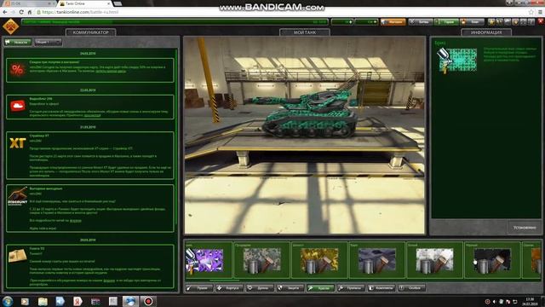Open the Магазин shop button
Viewport: 545px width, 307px height.
pyautogui.click(x=393, y=22)
